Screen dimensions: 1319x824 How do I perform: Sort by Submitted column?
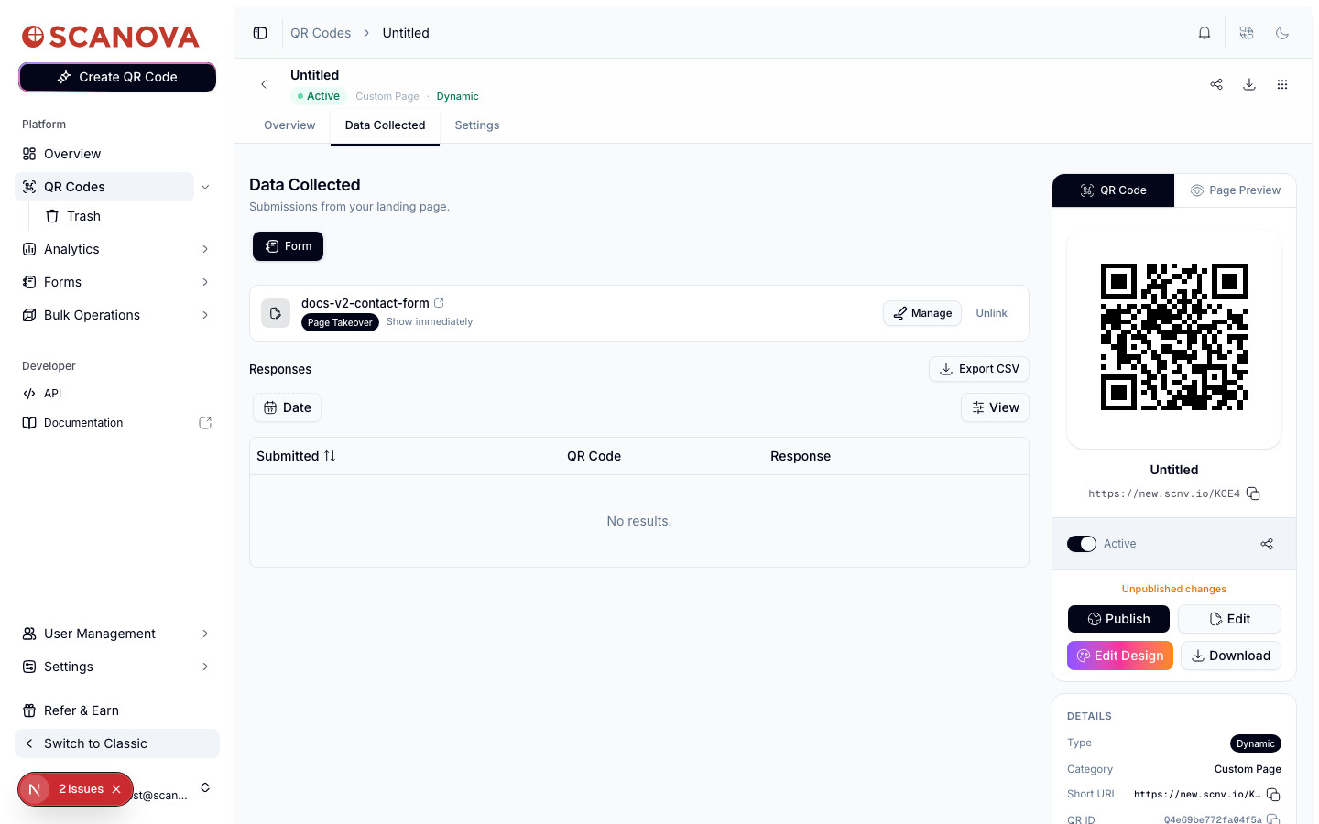(296, 456)
